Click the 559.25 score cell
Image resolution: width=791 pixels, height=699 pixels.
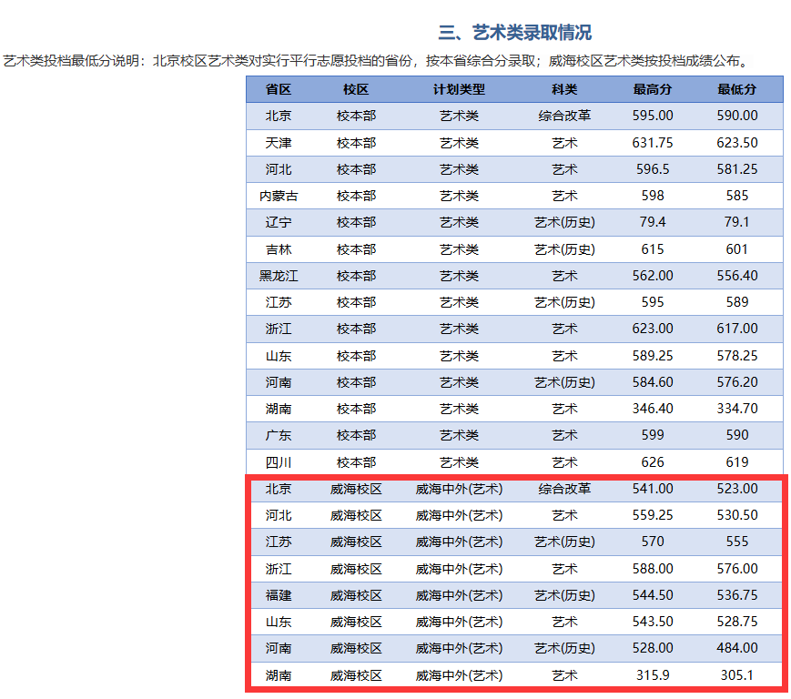[x=653, y=515]
